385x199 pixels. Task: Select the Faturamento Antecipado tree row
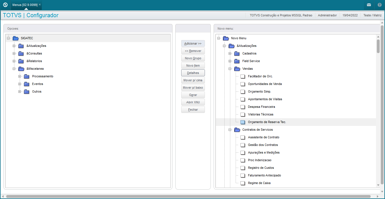296,175
